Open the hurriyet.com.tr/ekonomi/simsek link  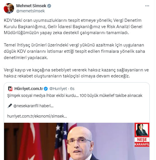(37, 116)
